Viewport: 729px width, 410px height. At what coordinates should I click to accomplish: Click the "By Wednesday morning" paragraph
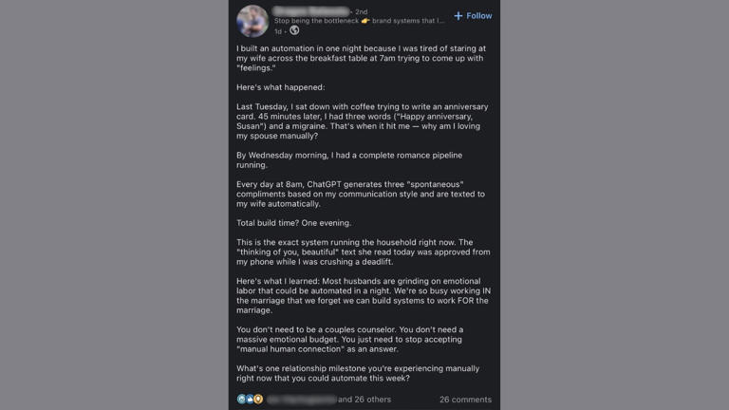pos(349,159)
